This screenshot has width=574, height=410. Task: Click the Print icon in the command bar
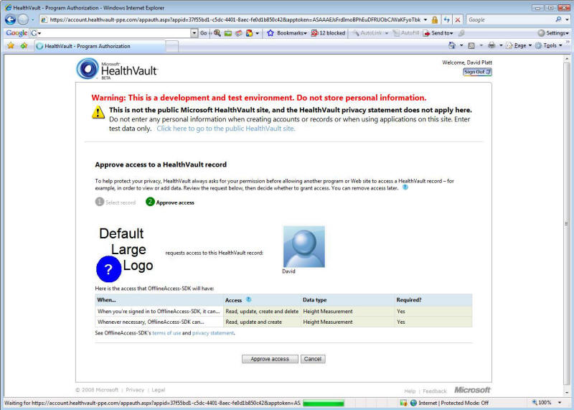[x=491, y=45]
